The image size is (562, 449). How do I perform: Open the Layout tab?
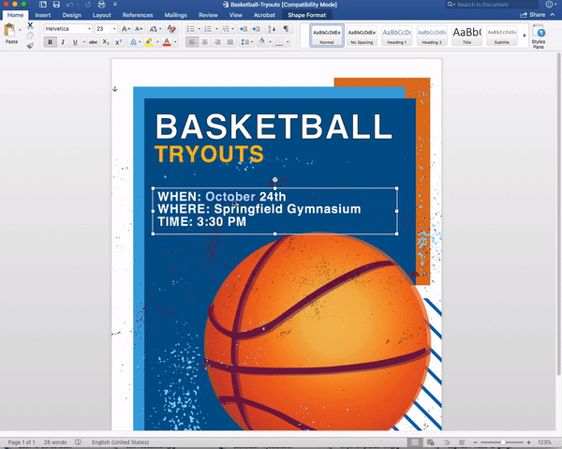click(x=101, y=15)
